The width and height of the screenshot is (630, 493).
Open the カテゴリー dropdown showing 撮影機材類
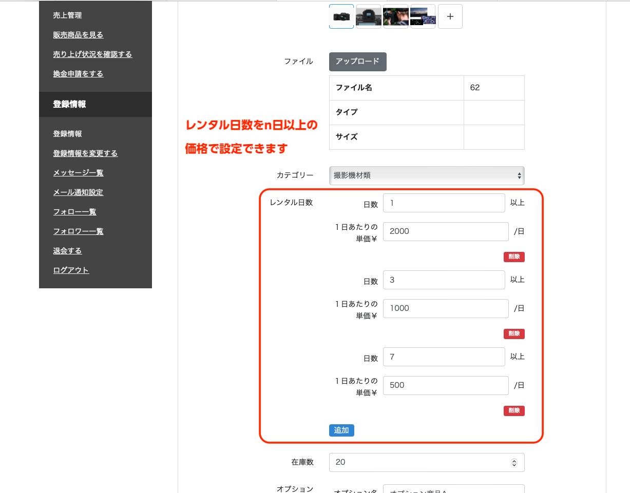(427, 175)
